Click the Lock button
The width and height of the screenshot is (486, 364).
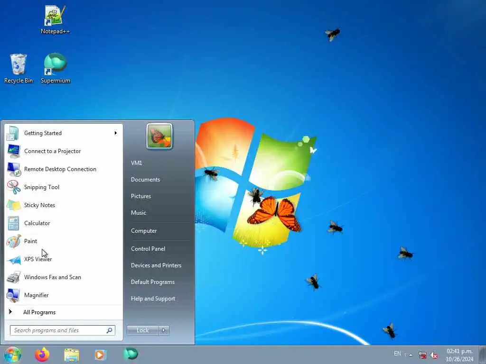click(142, 330)
